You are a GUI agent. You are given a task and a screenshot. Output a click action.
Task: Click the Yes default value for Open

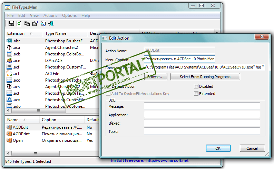pos(90,140)
